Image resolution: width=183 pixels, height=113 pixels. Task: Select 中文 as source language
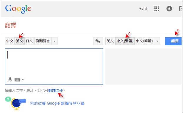tap(10, 41)
